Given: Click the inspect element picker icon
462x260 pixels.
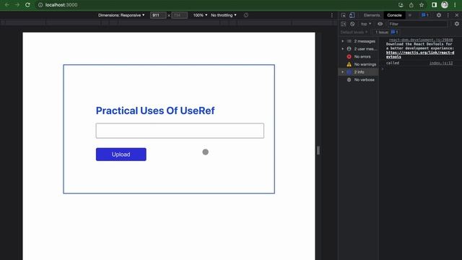Looking at the screenshot, I should (344, 15).
